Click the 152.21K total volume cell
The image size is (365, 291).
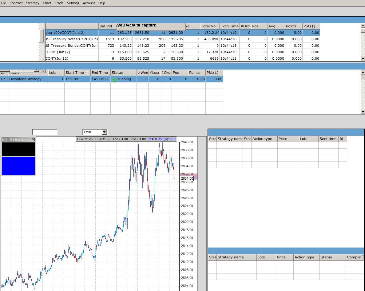tap(210, 33)
